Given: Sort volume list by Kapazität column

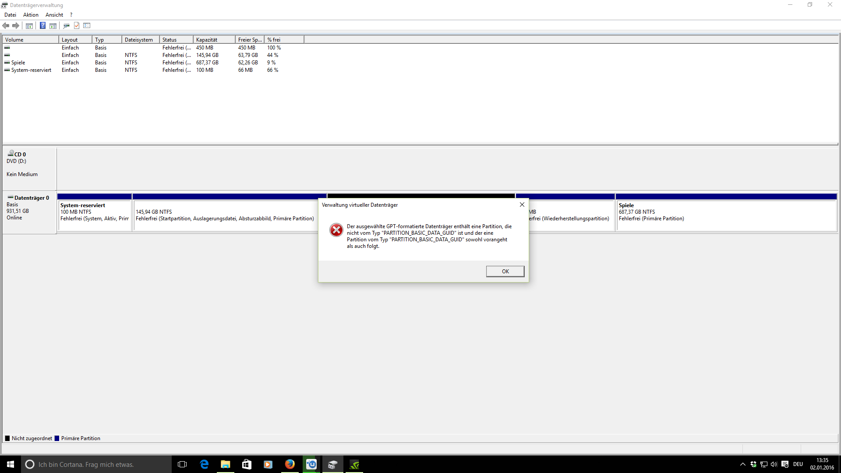Looking at the screenshot, I should 214,40.
